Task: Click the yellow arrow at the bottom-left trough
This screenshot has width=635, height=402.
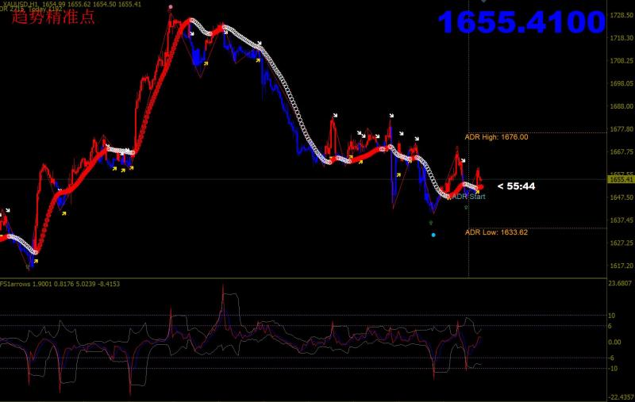Action: tap(35, 259)
